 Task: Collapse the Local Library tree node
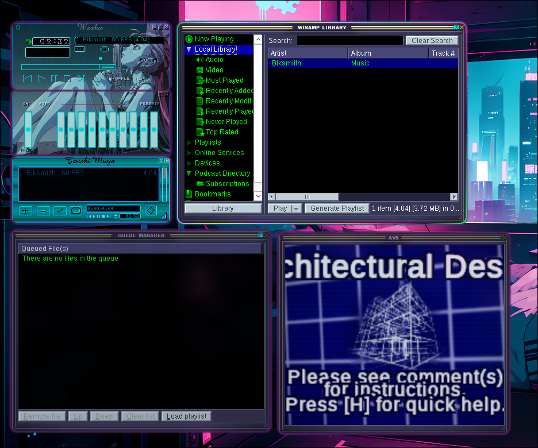(189, 49)
